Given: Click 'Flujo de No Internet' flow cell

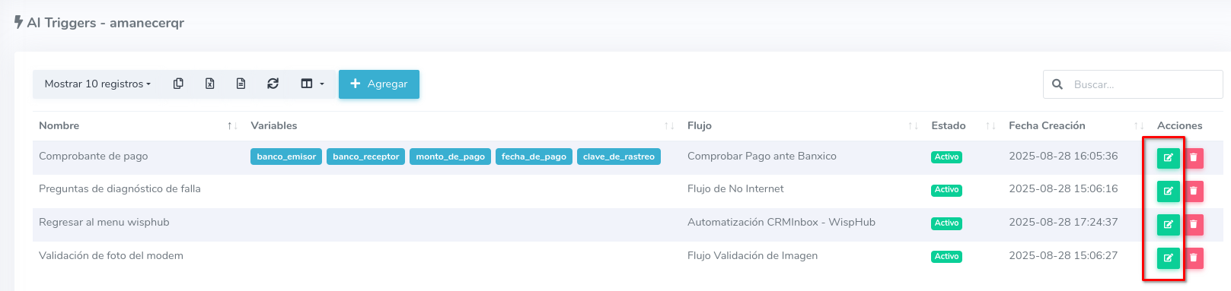Looking at the screenshot, I should tap(735, 188).
